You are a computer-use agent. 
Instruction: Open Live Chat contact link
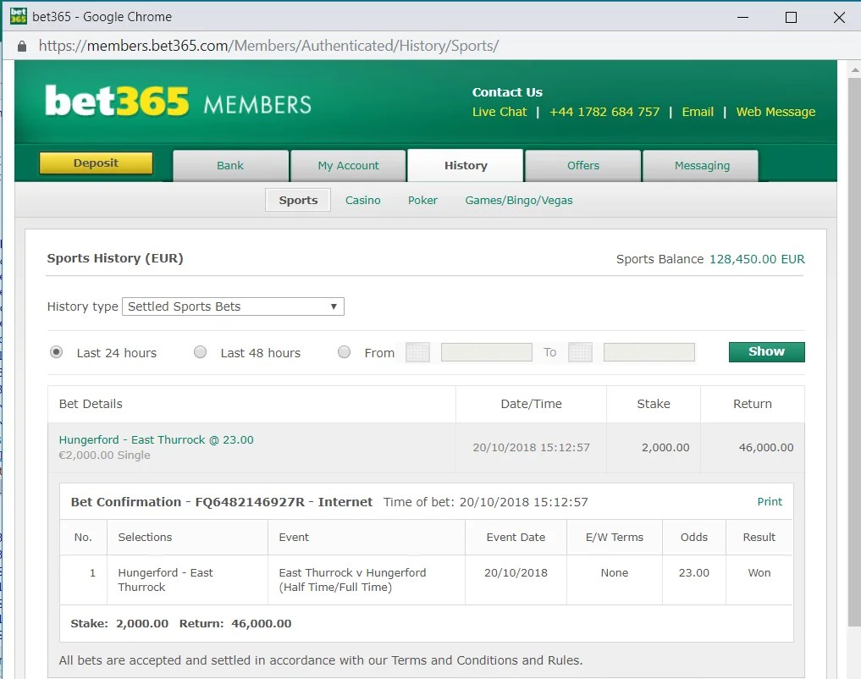[x=499, y=112]
